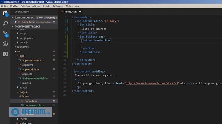Open the Fichier menu
This screenshot has height=124, width=222.
(x=5, y=6)
